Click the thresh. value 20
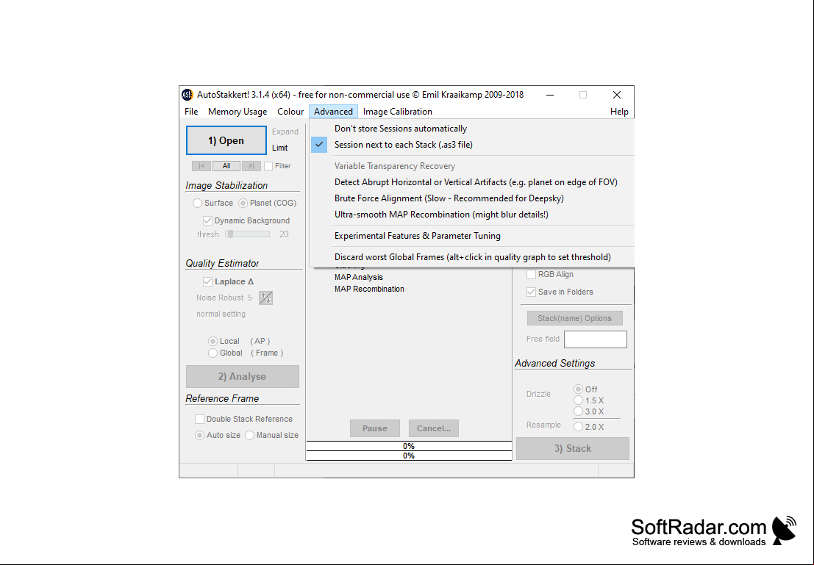The height and width of the screenshot is (565, 814). point(284,234)
